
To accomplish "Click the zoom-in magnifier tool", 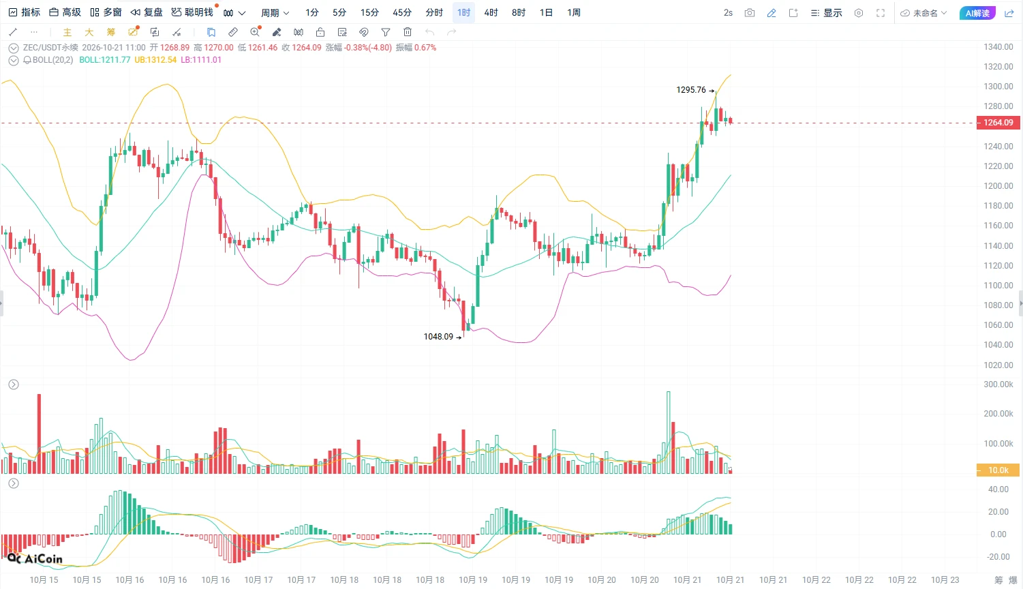I will (255, 32).
